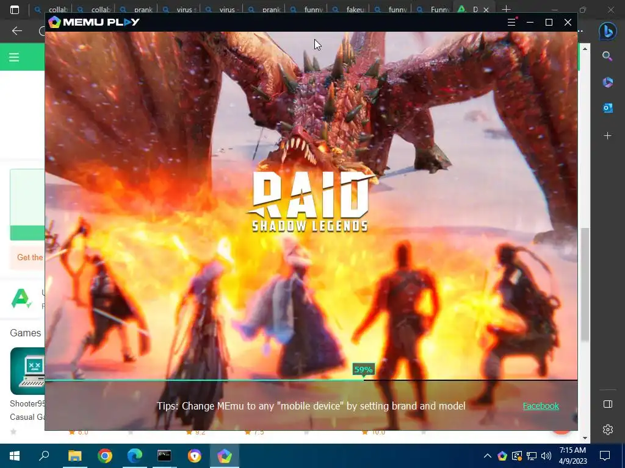Close the Edge browser window
Image resolution: width=625 pixels, height=468 pixels.
(610, 10)
